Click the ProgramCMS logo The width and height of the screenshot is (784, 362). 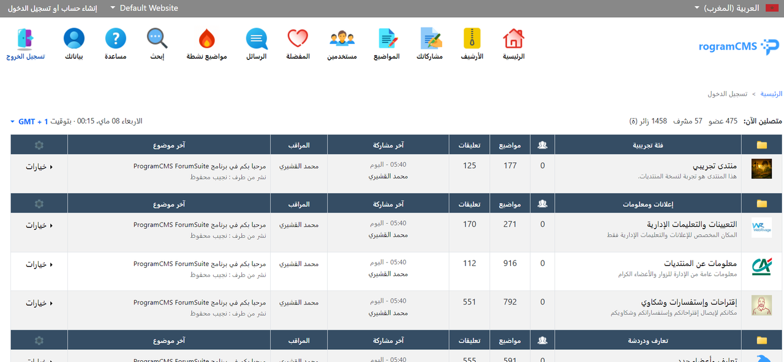click(x=739, y=46)
